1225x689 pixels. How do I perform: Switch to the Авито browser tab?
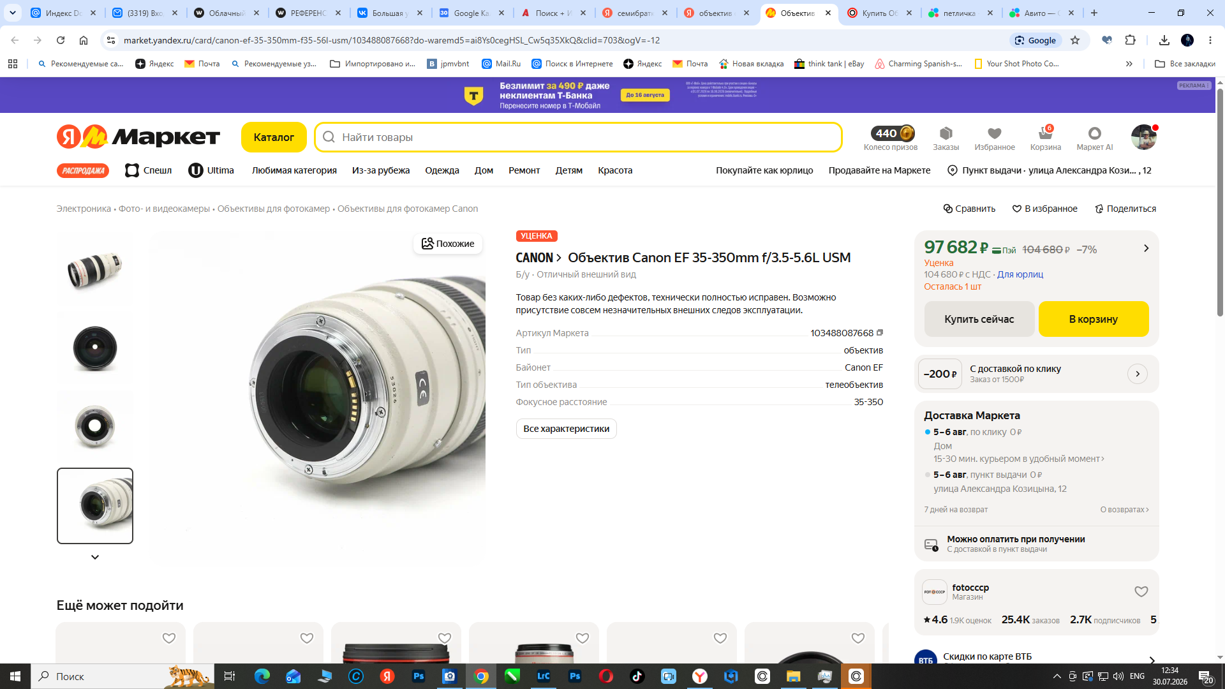point(1043,13)
